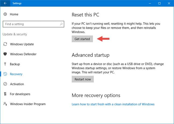Click the back arrow in title bar
The image size is (174, 124).
[5, 3]
